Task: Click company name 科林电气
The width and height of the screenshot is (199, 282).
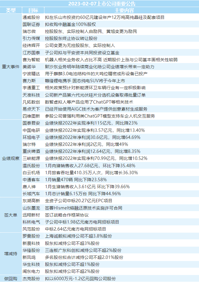Action: click(x=31, y=222)
